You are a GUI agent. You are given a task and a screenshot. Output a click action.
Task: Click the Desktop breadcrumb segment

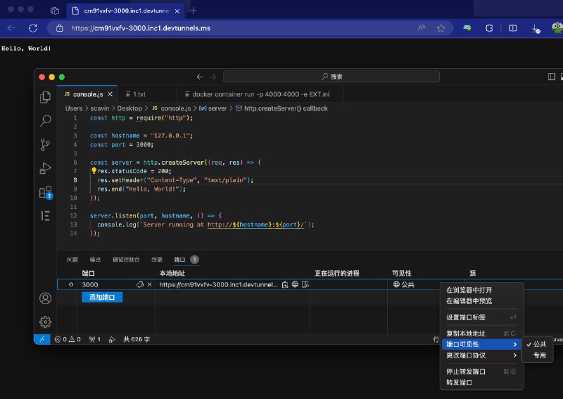(x=129, y=108)
